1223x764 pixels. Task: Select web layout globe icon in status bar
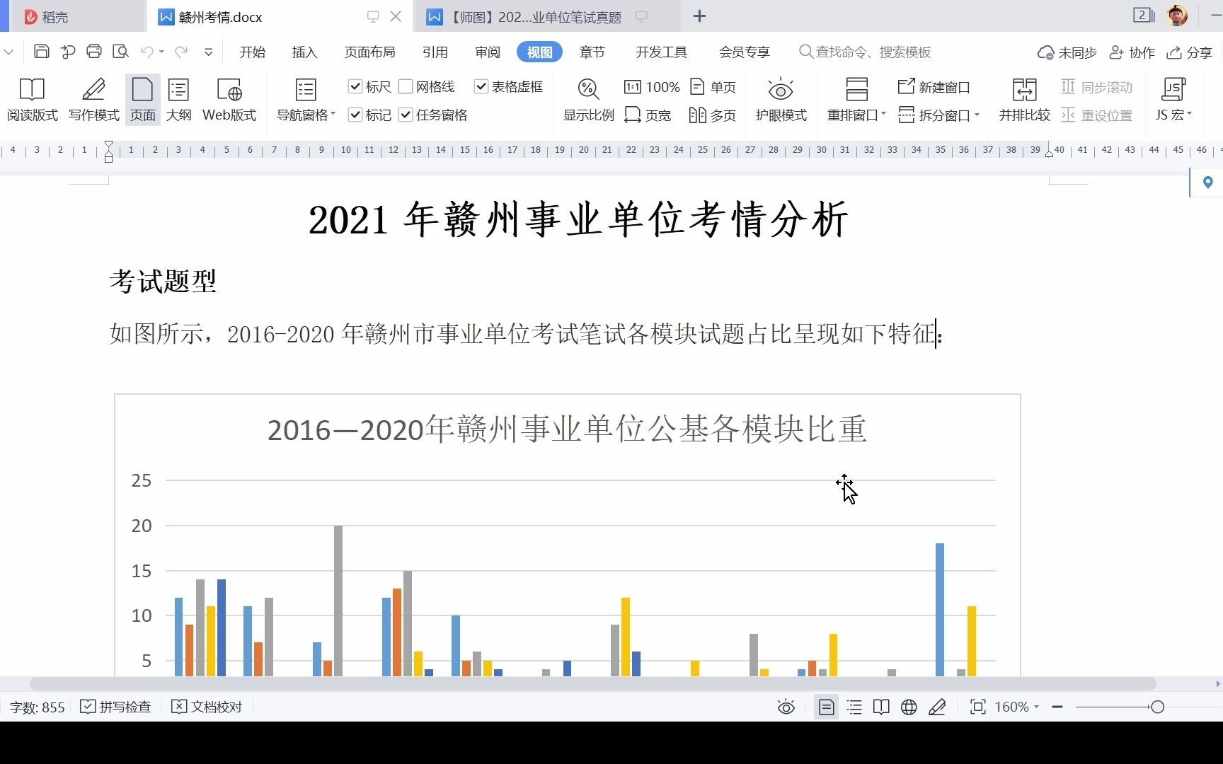click(909, 707)
